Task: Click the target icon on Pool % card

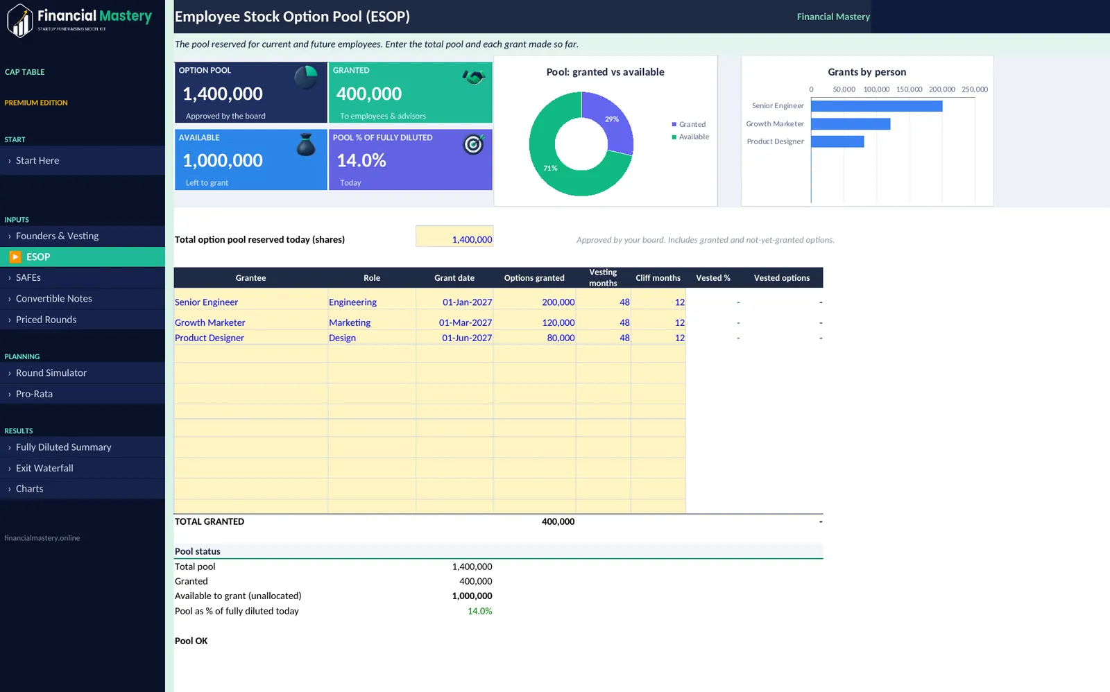Action: 473,144
